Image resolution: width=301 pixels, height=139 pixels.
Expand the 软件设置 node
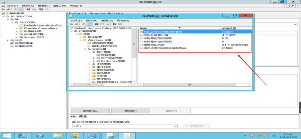[x=80, y=37]
